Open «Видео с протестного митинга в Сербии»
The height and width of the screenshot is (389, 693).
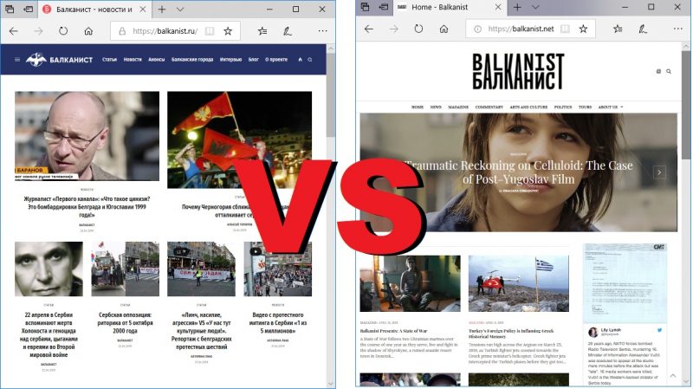coord(278,322)
